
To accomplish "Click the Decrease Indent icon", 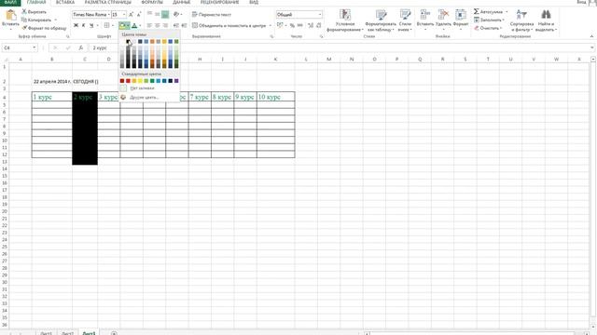I will 176,25.
